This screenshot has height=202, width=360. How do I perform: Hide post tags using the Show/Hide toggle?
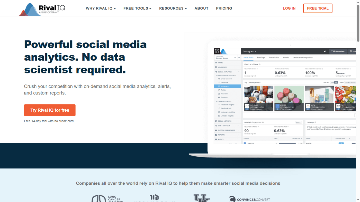coord(336,82)
